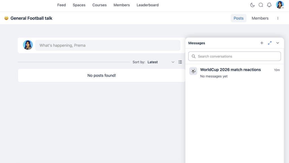Start a new message with the plus icon

(262, 43)
